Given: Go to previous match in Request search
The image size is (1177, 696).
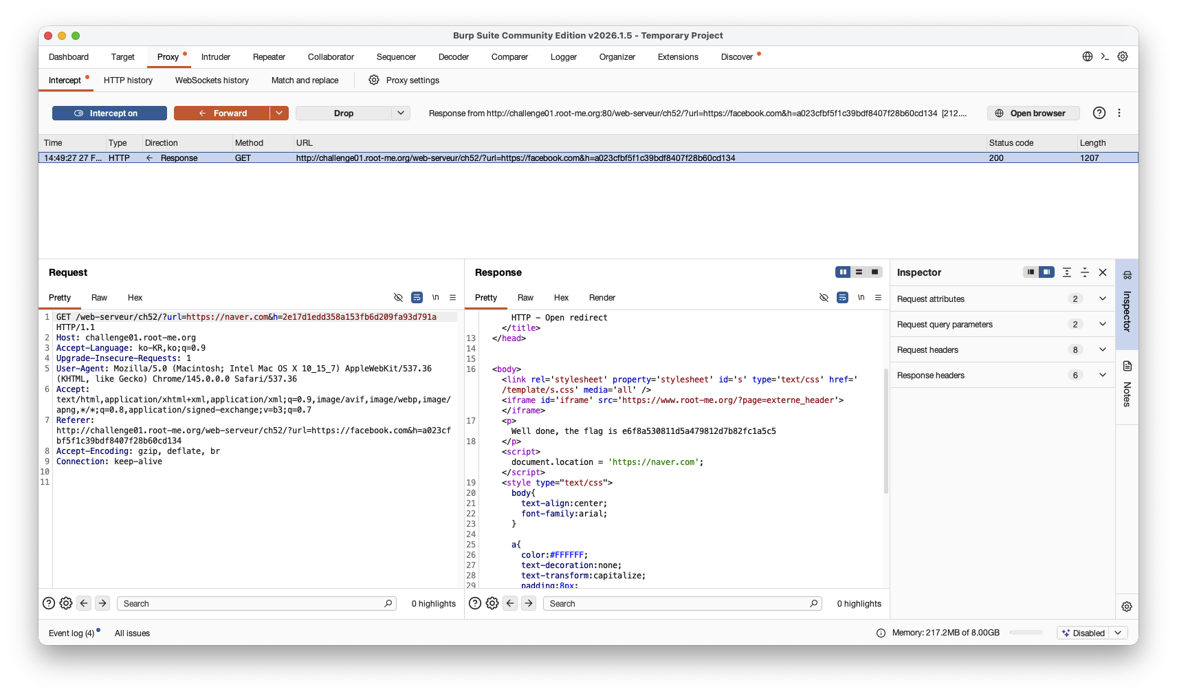Looking at the screenshot, I should tap(84, 603).
